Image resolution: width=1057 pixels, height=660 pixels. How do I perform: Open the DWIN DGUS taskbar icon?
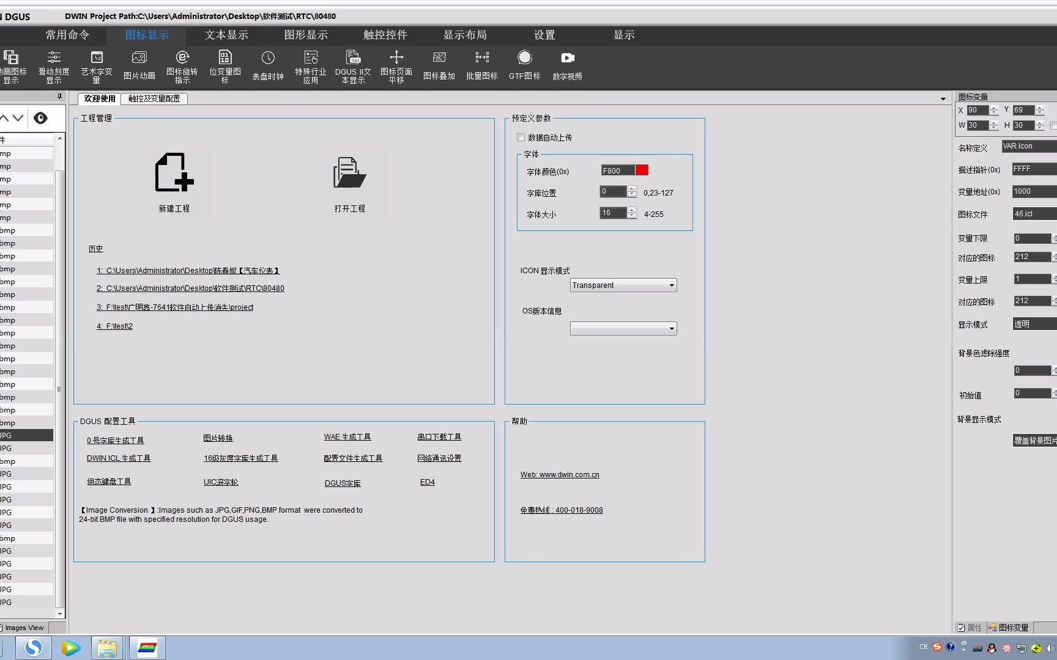coord(147,648)
